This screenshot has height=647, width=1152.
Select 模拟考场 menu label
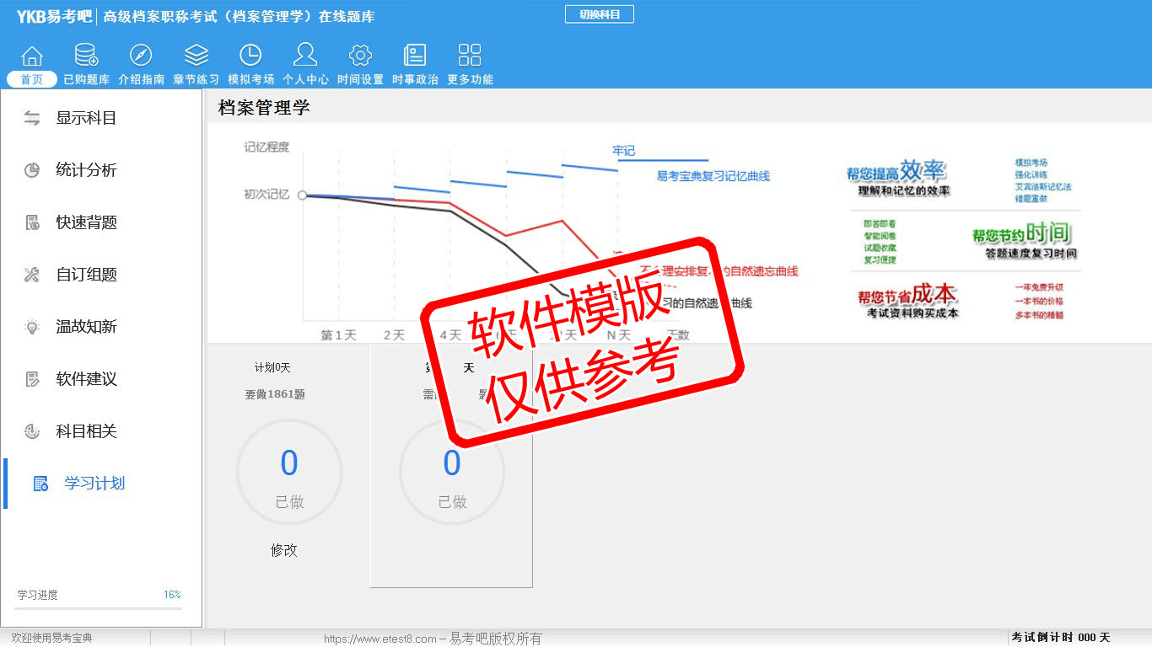tap(250, 79)
